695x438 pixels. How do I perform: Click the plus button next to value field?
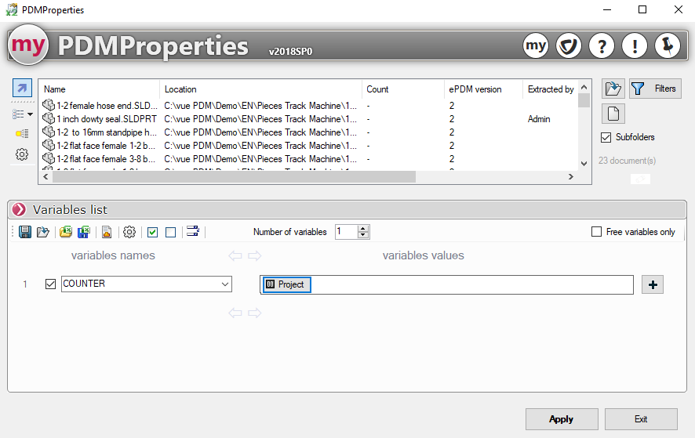point(652,284)
